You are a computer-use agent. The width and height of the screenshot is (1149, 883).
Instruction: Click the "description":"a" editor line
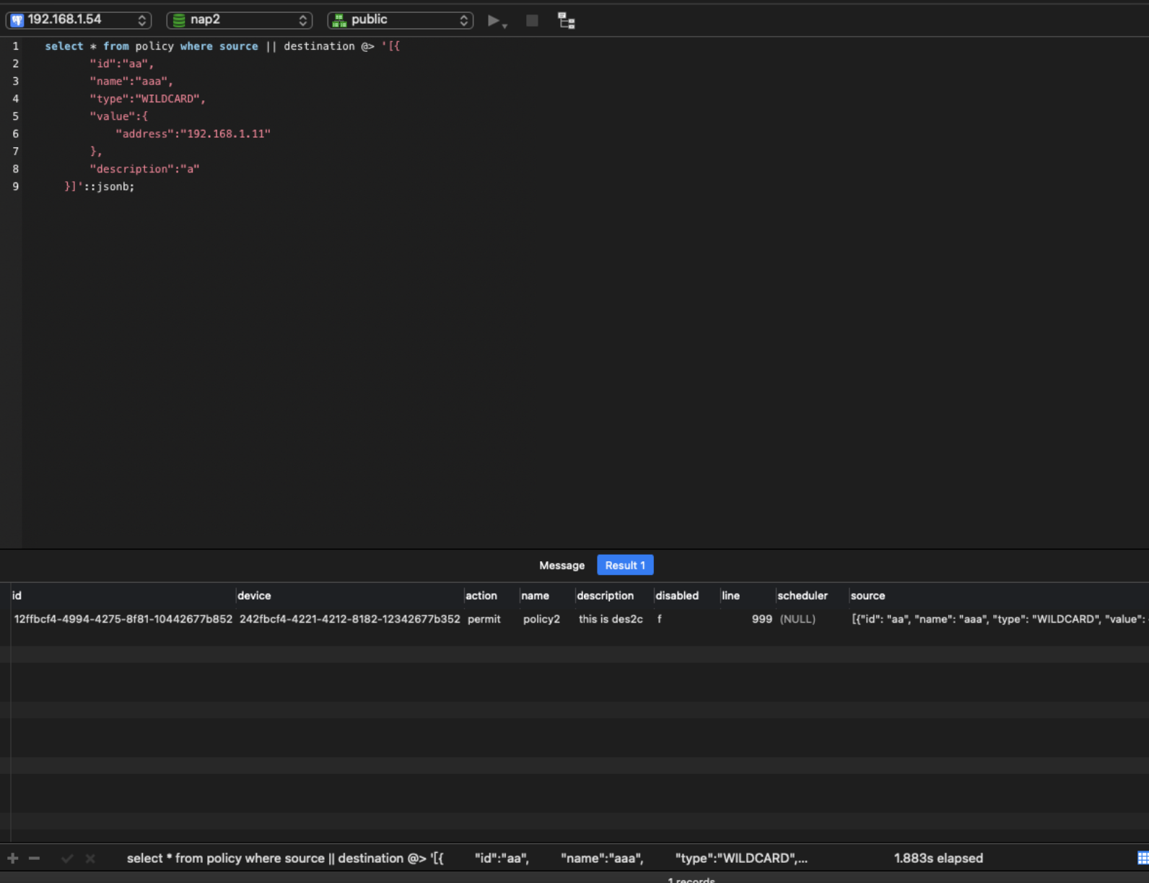pyautogui.click(x=144, y=169)
